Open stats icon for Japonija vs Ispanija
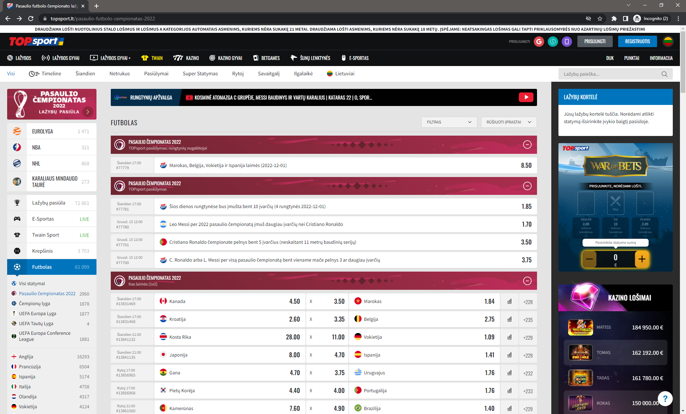The width and height of the screenshot is (686, 414). (x=509, y=355)
